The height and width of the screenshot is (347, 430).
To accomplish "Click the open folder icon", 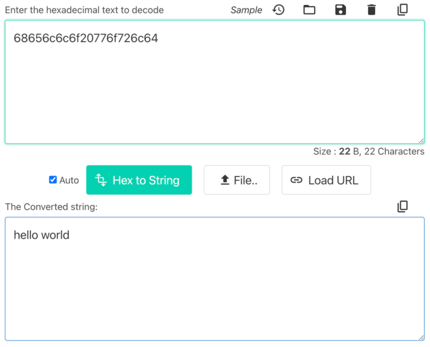I will coord(309,10).
